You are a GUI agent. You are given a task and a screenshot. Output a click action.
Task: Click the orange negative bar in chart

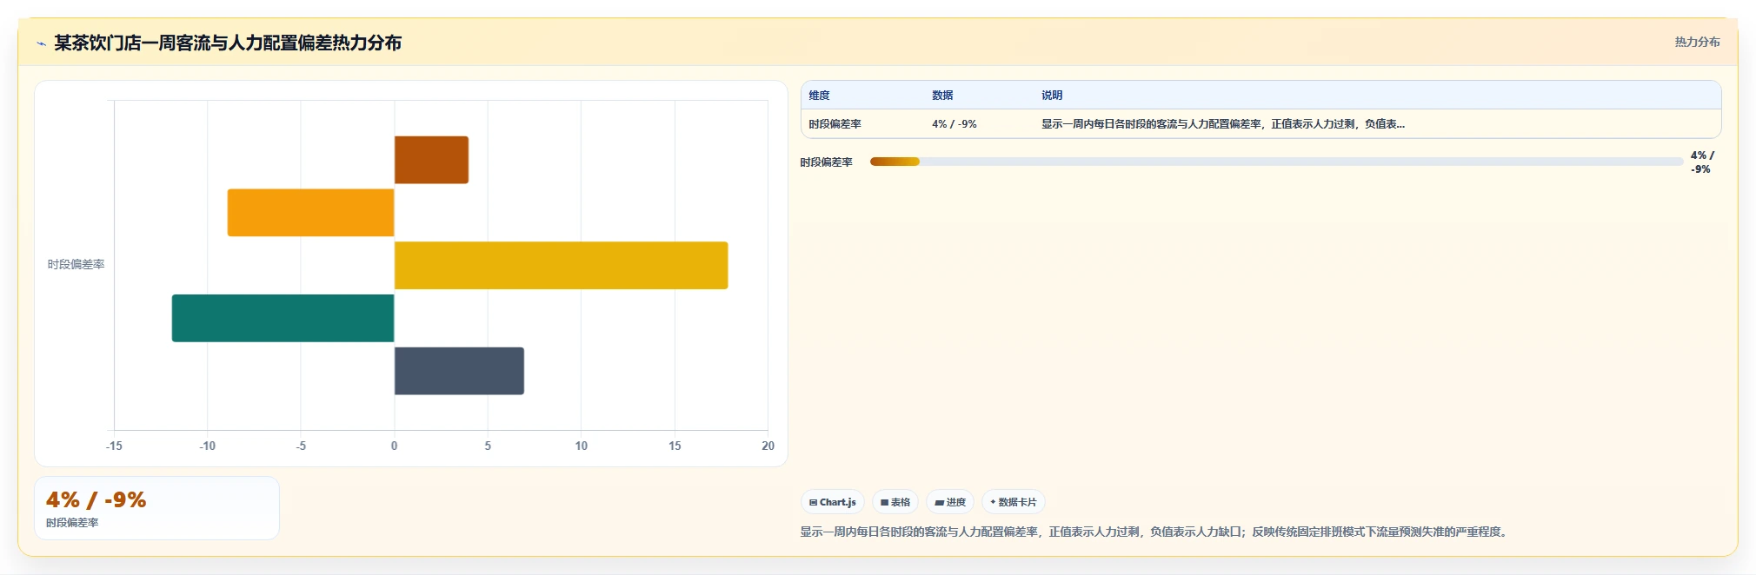point(311,213)
